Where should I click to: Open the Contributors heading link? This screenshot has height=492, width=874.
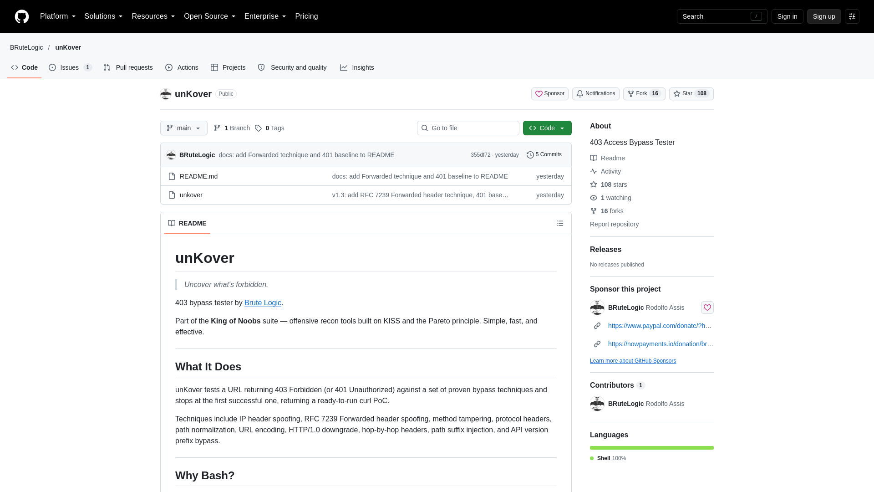pos(617,385)
